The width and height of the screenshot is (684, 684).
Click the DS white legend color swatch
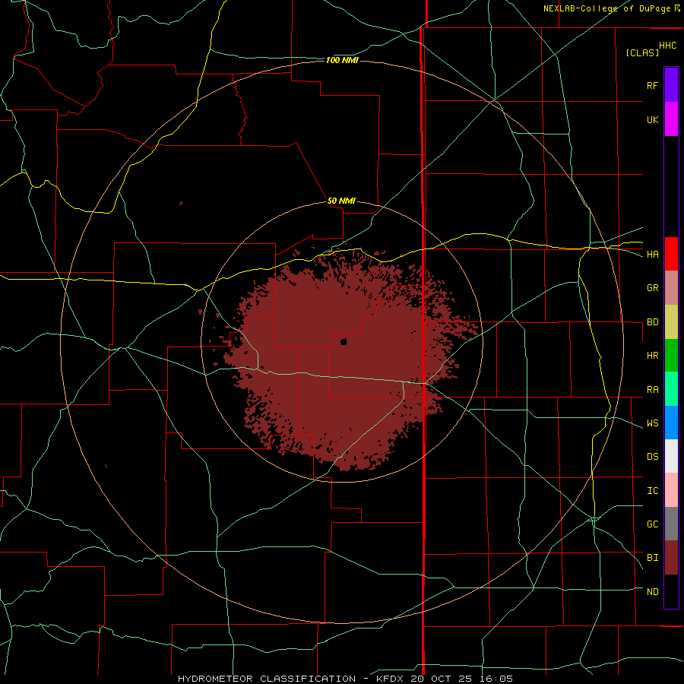point(671,456)
